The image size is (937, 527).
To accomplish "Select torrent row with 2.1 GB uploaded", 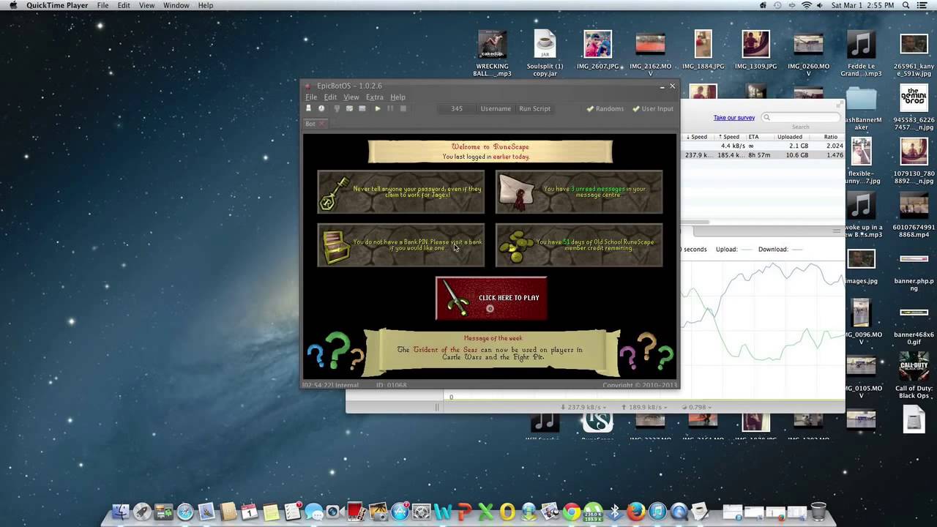I will tap(764, 146).
